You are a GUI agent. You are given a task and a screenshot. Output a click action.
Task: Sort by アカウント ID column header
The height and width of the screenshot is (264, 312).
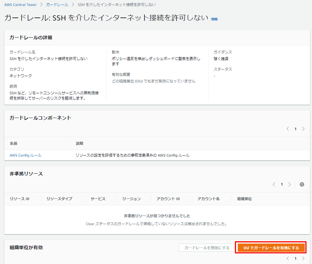pos(168,199)
